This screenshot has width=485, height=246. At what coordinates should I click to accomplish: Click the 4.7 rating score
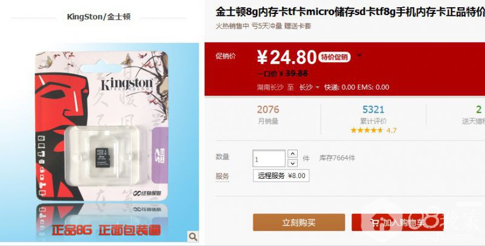391,130
